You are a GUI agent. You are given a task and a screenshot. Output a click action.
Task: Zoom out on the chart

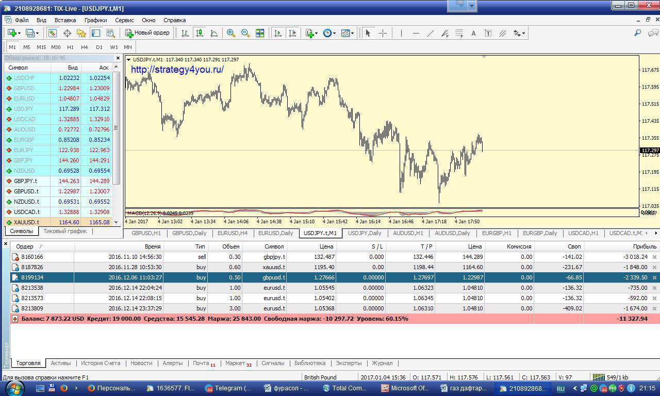coord(245,33)
